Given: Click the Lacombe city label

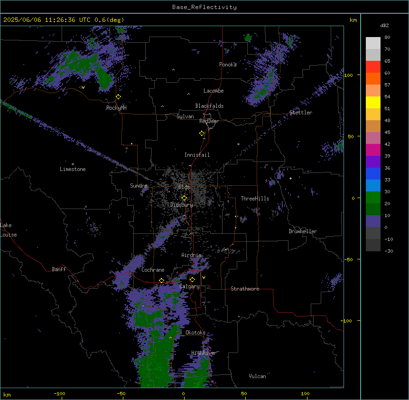Looking at the screenshot, I should coord(214,91).
